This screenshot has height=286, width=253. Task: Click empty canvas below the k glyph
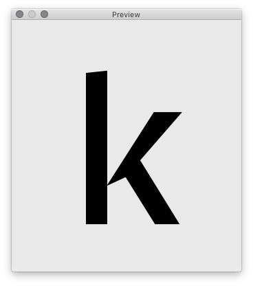point(126,247)
